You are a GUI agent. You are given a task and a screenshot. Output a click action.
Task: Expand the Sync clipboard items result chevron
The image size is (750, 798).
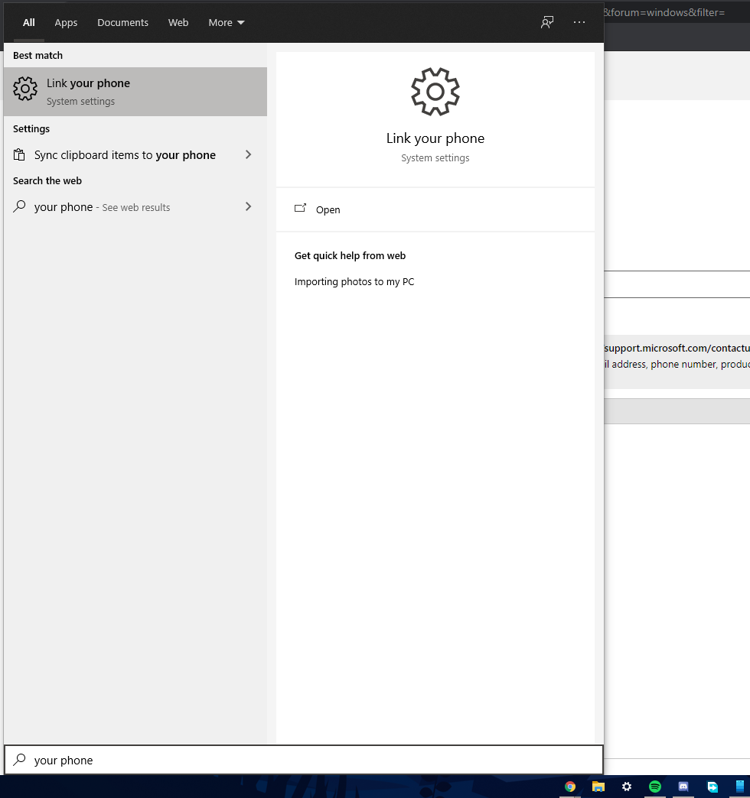(249, 154)
